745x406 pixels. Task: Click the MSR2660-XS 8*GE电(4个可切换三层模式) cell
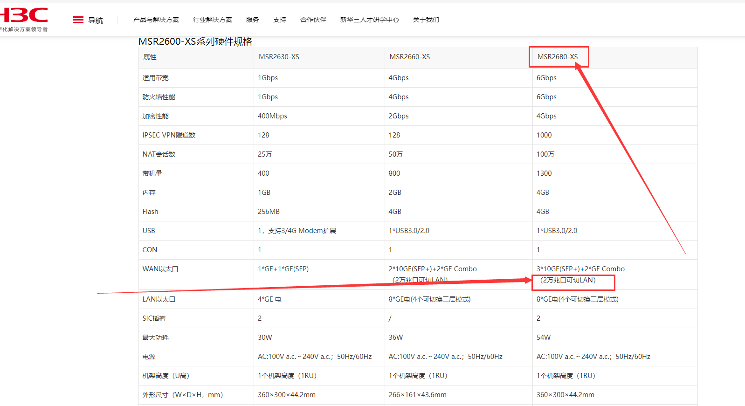(x=429, y=299)
